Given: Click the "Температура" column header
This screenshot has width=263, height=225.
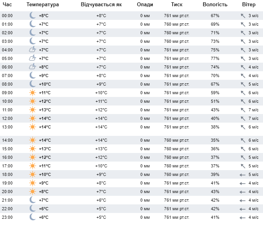Looking at the screenshot, I should point(43,5).
